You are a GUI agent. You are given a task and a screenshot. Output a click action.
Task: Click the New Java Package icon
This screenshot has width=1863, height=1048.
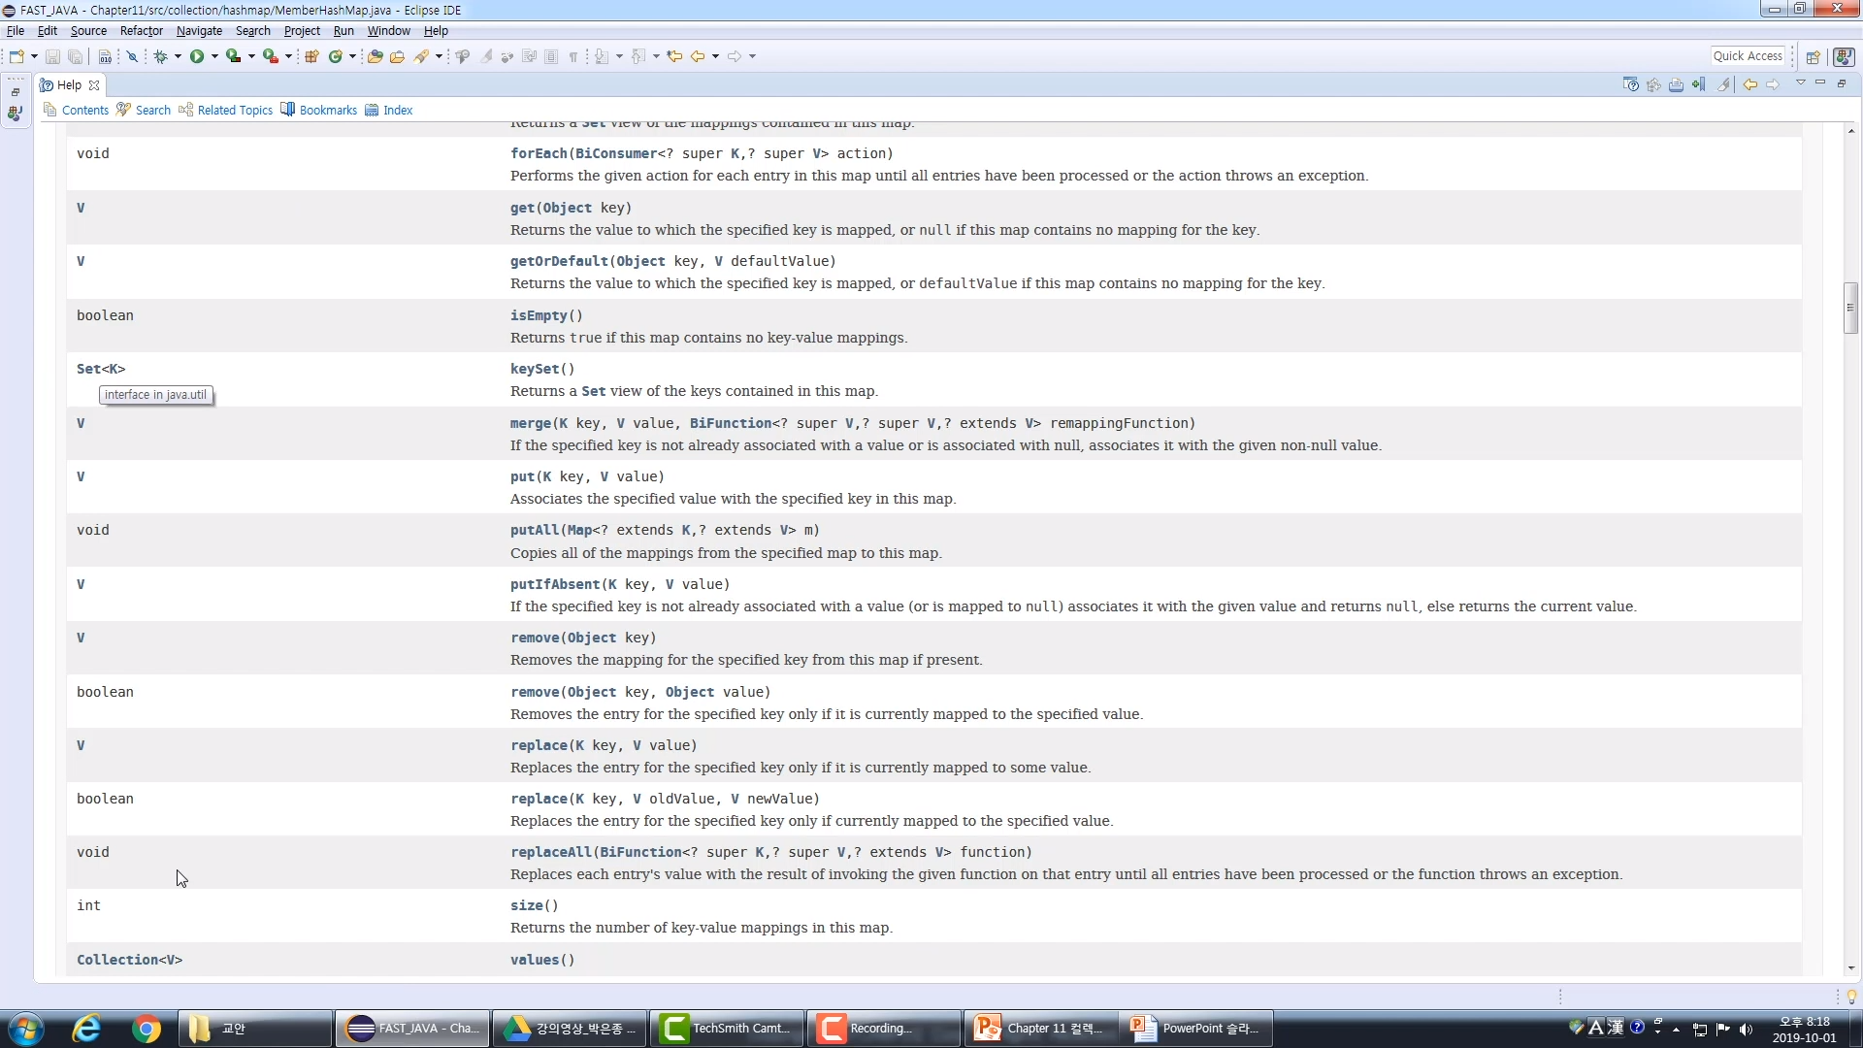[311, 56]
